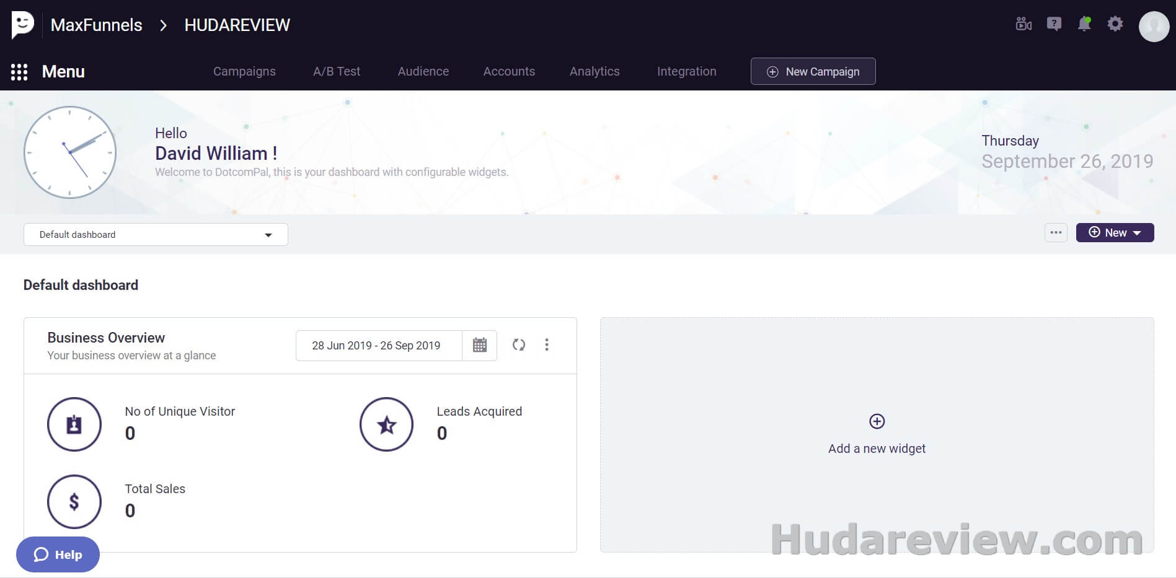
Task: Open the Audience section
Action: (x=423, y=71)
